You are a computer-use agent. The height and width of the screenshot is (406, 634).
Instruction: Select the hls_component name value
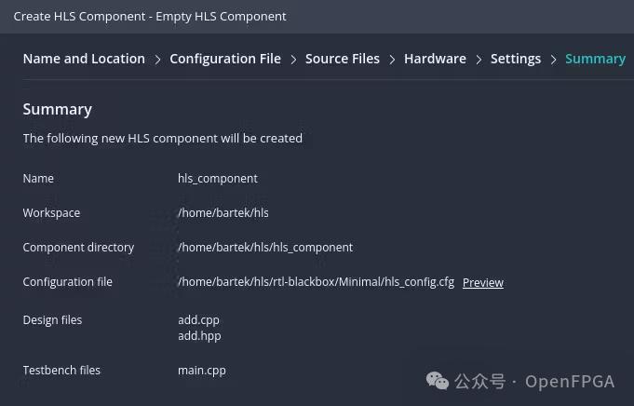(x=217, y=178)
